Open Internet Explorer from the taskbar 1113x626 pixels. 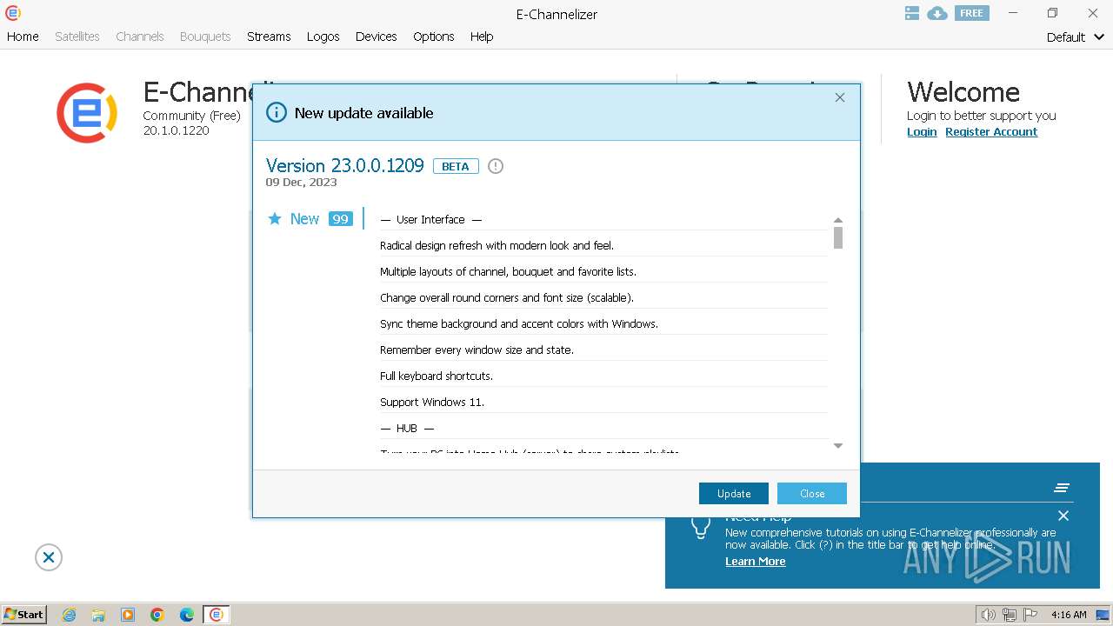point(70,615)
